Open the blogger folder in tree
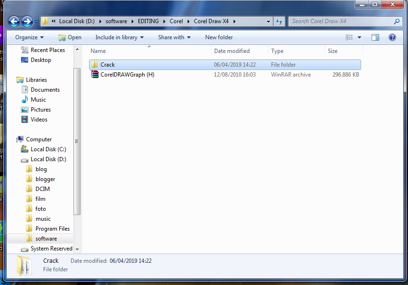The image size is (408, 285). coord(41,179)
